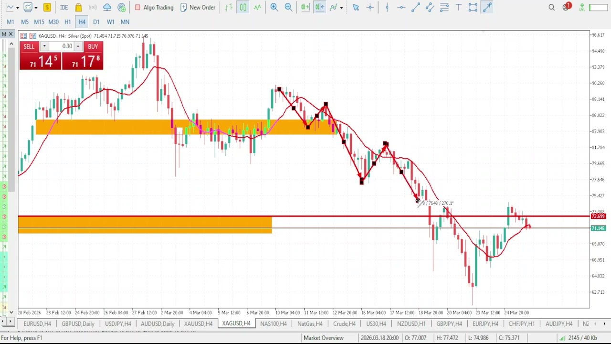Switch chart to bar chart mode

[229, 7]
